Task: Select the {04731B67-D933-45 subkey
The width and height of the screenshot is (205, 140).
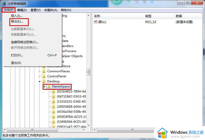Action: click(x=71, y=97)
